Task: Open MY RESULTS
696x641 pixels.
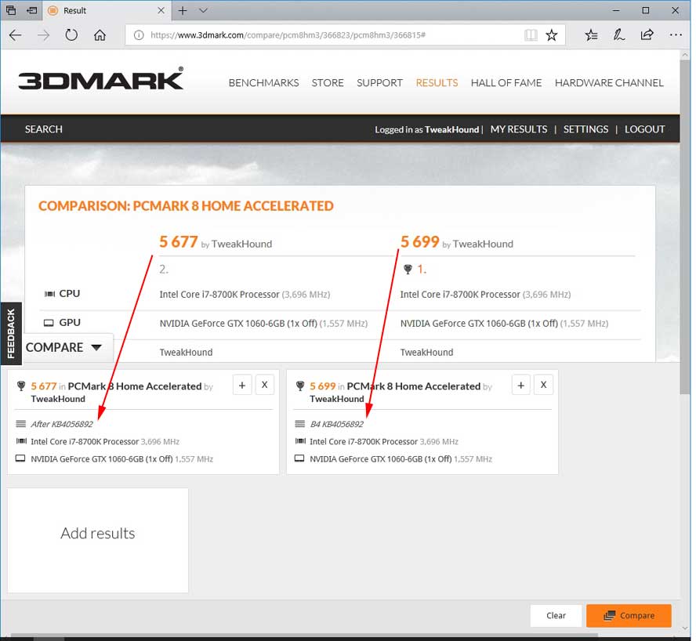Action: tap(518, 129)
